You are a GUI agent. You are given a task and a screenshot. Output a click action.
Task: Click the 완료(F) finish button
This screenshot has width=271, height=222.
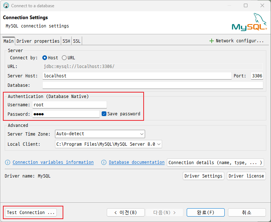(206, 212)
